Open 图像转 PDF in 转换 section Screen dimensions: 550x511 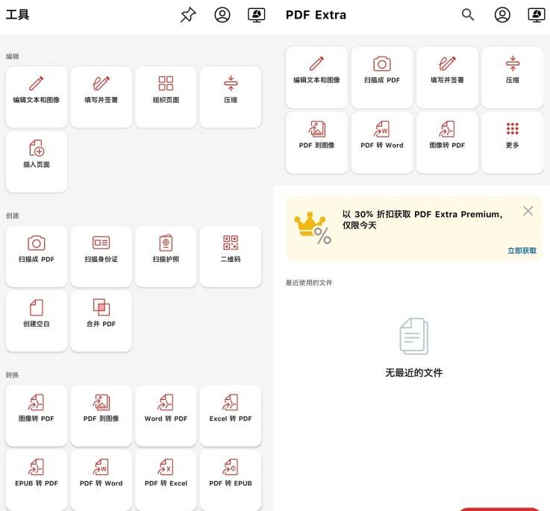coord(37,416)
